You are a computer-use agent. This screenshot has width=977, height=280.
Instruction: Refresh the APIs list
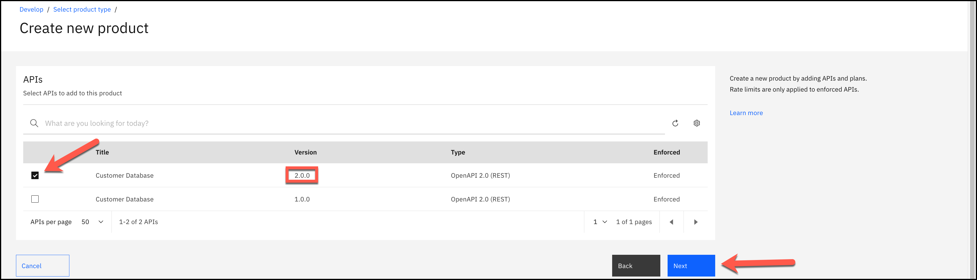(675, 123)
